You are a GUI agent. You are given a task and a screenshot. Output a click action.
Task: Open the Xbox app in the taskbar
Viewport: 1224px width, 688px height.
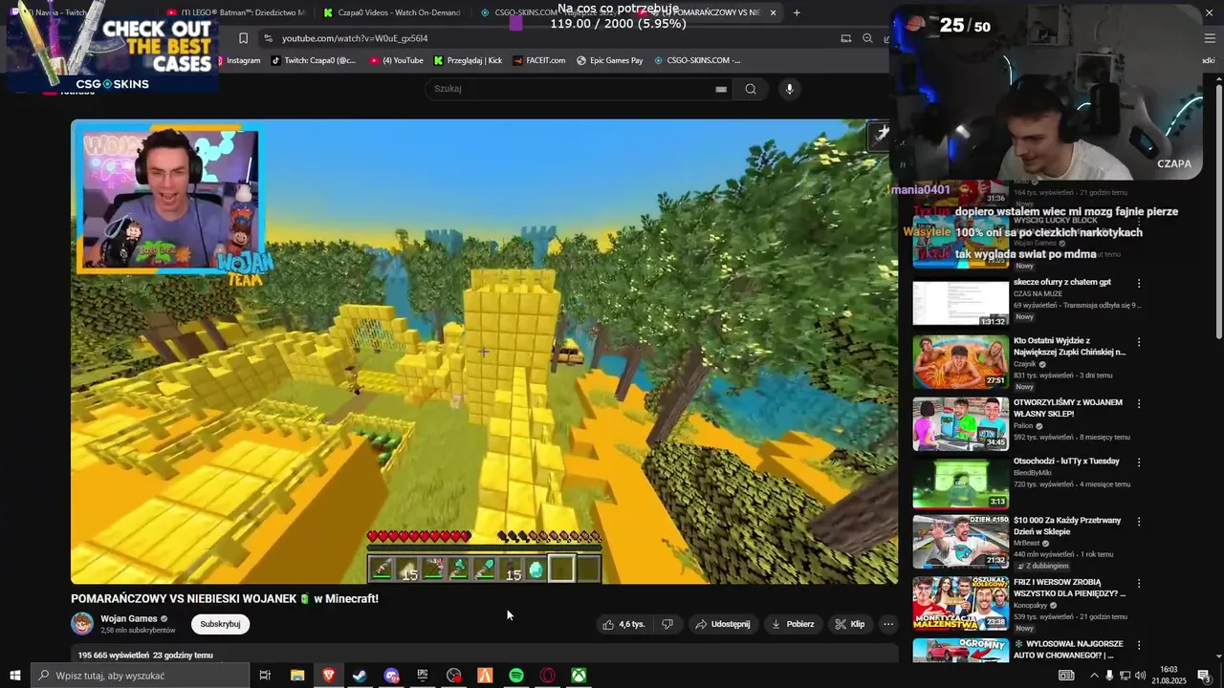[x=579, y=676]
